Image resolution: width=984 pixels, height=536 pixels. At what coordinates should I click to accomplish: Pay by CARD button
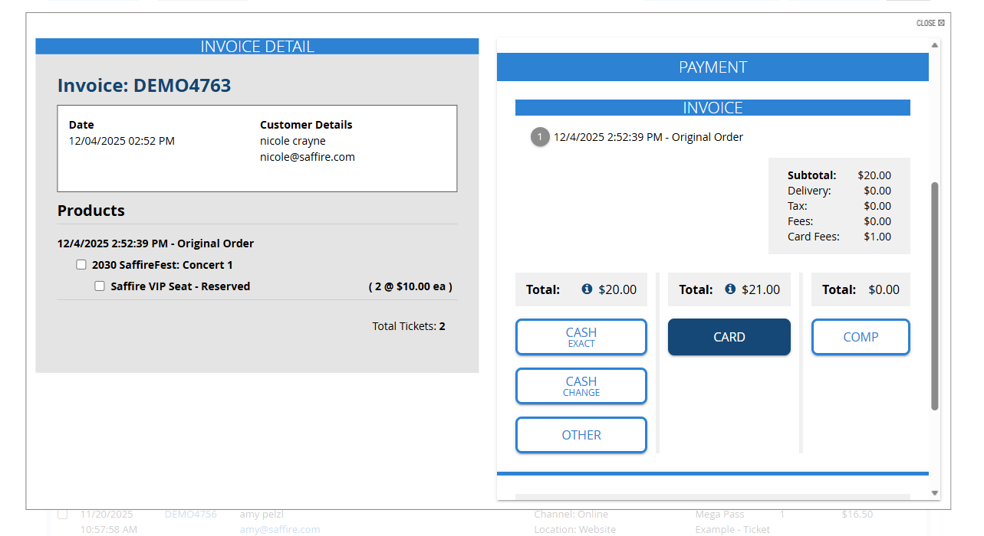coord(729,337)
